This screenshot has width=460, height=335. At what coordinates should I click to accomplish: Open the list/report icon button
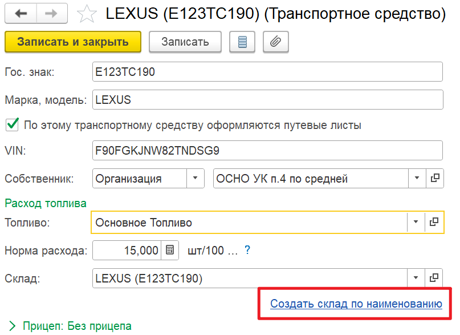242,42
